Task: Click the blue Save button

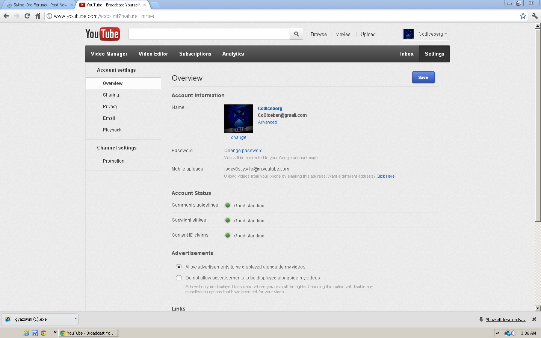Action: tap(423, 77)
